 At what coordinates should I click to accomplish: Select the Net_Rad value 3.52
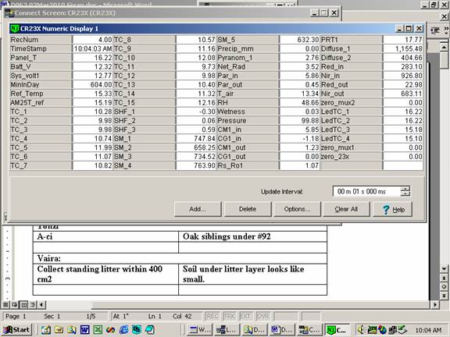[x=299, y=66]
